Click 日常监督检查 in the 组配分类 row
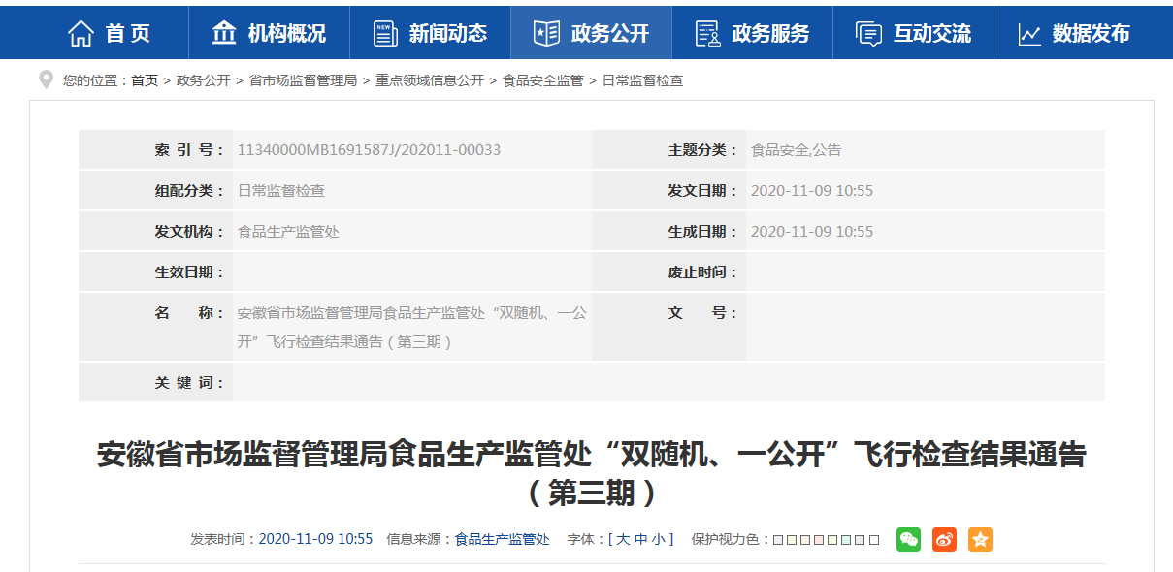This screenshot has height=572, width=1173. click(281, 191)
